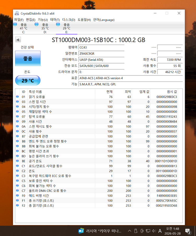Click the status dot for 복구된 하드웨어 ECC 오류 횟수
196x236 pixels.
(17, 176)
